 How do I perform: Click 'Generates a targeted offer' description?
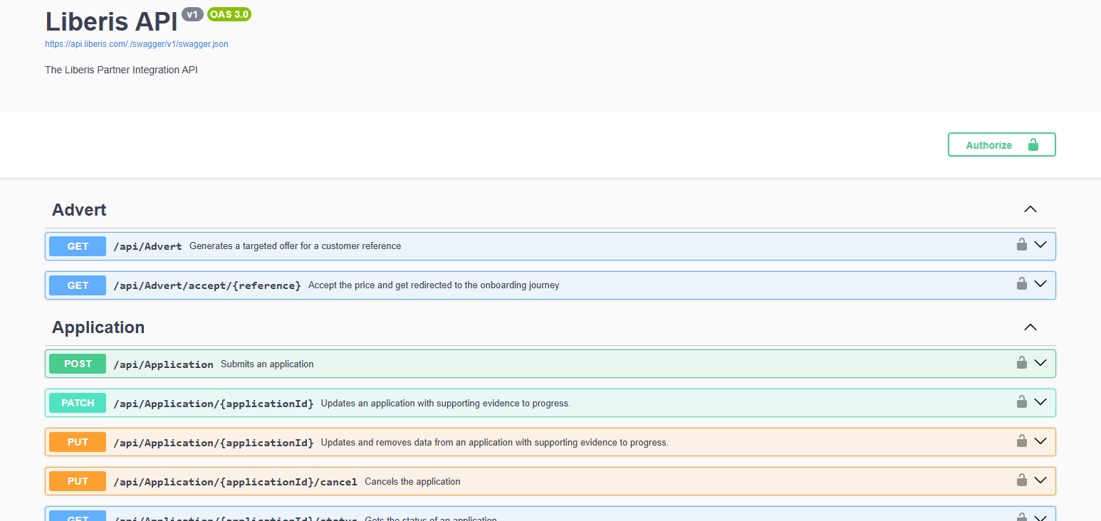pyautogui.click(x=295, y=246)
